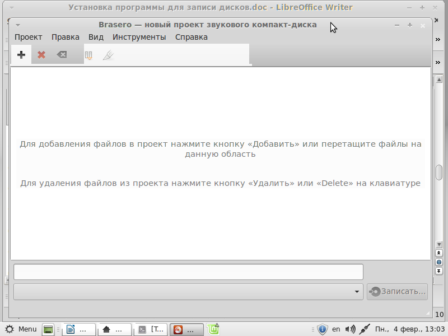Click the pause track insert icon
The image size is (448, 336).
[89, 55]
